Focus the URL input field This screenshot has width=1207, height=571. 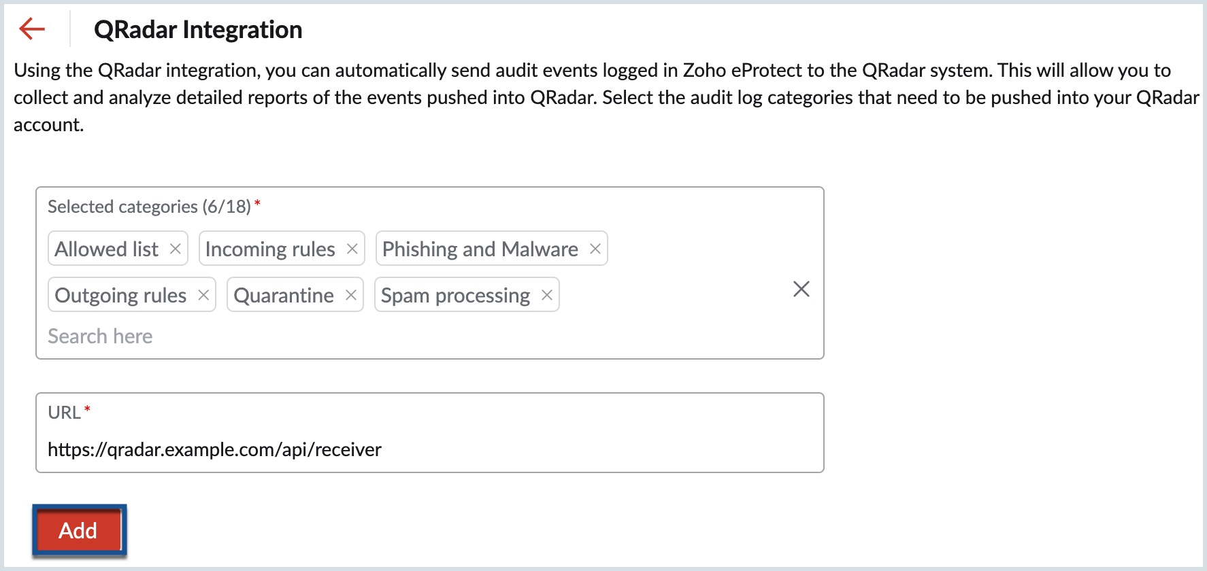coord(429,449)
